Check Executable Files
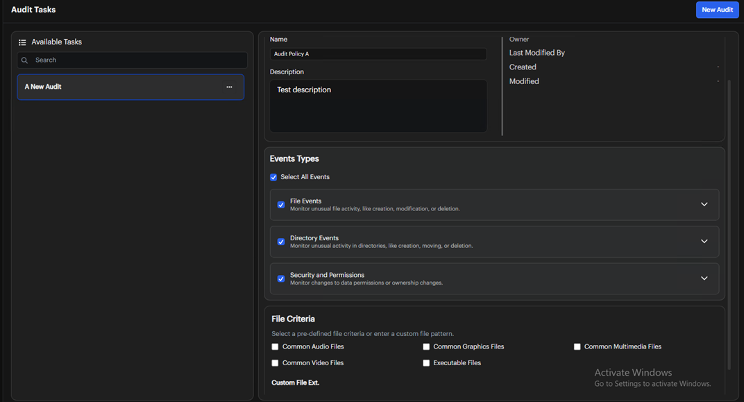Image resolution: width=744 pixels, height=402 pixels. pyautogui.click(x=426, y=362)
